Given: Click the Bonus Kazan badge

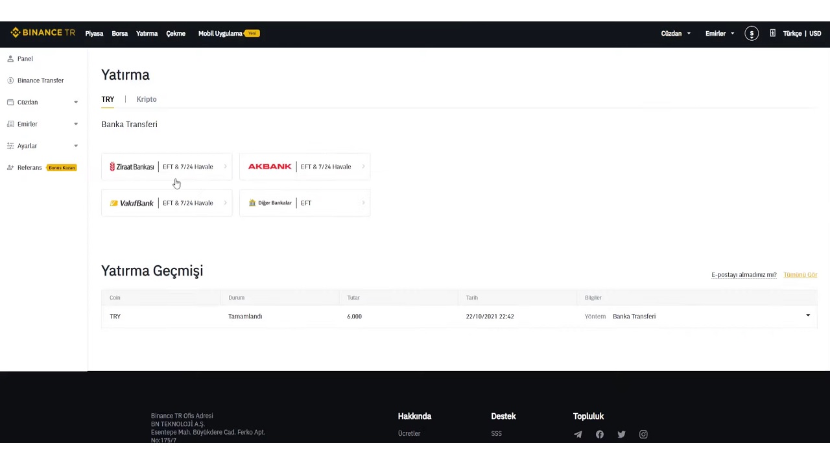Looking at the screenshot, I should point(62,168).
